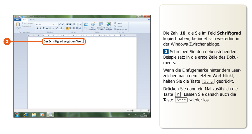Expand the WordPad application menu button
252x134 pixels.
[x=17, y=20]
